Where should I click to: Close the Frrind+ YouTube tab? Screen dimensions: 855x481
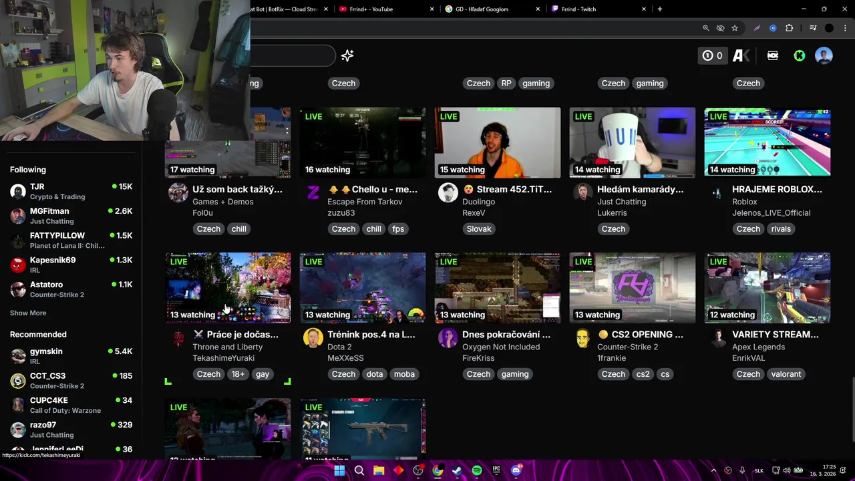[x=432, y=9]
